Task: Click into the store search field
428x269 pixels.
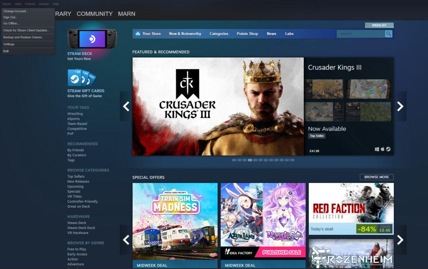Action: tap(360, 34)
